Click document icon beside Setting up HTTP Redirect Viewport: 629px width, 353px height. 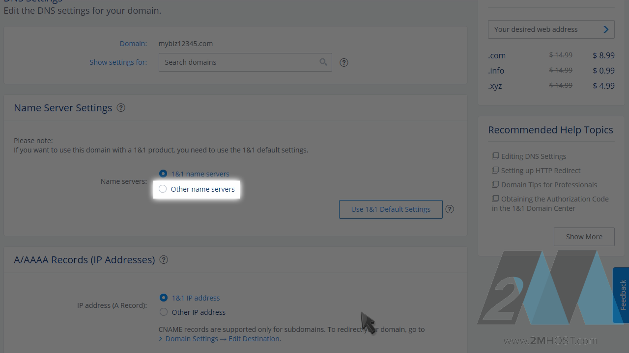(495, 170)
